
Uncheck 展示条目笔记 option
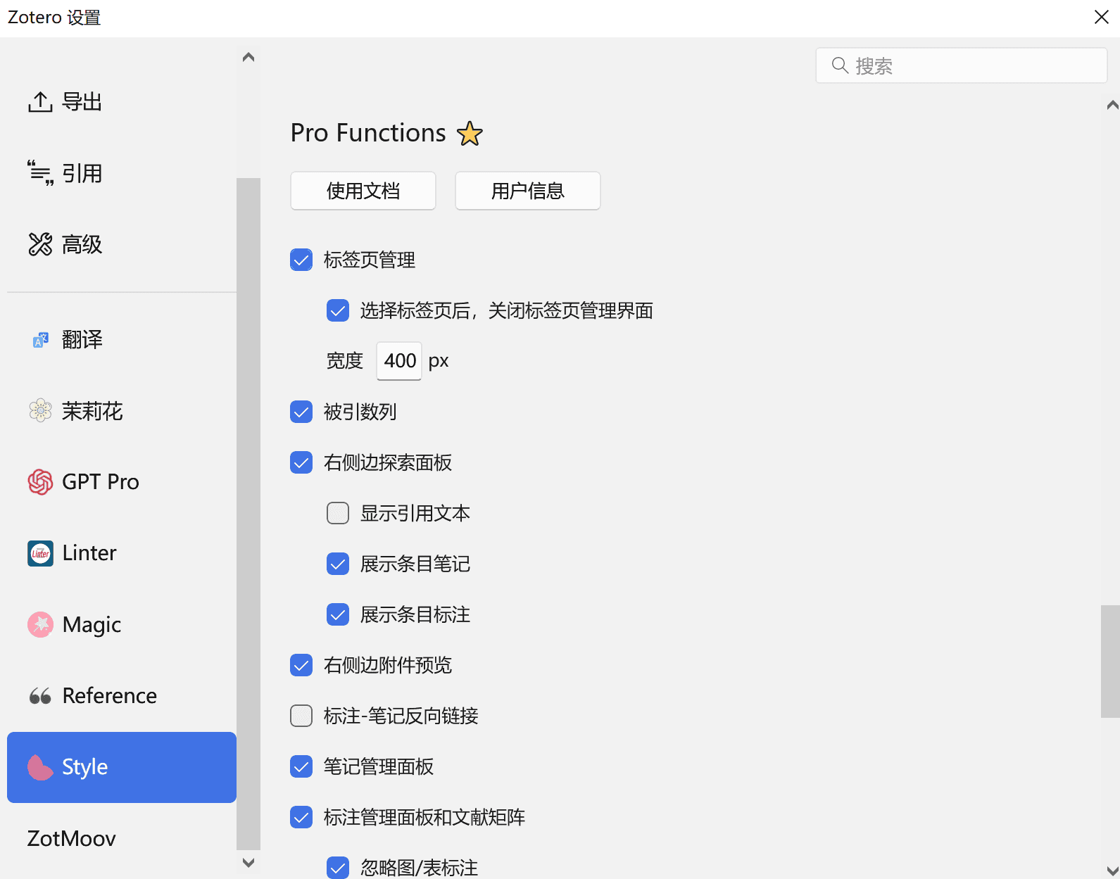[x=338, y=564]
